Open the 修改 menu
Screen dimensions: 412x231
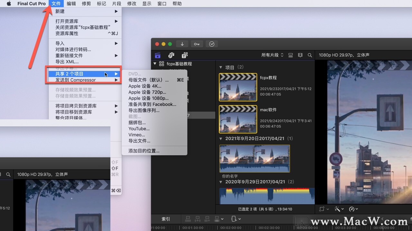pos(132,4)
